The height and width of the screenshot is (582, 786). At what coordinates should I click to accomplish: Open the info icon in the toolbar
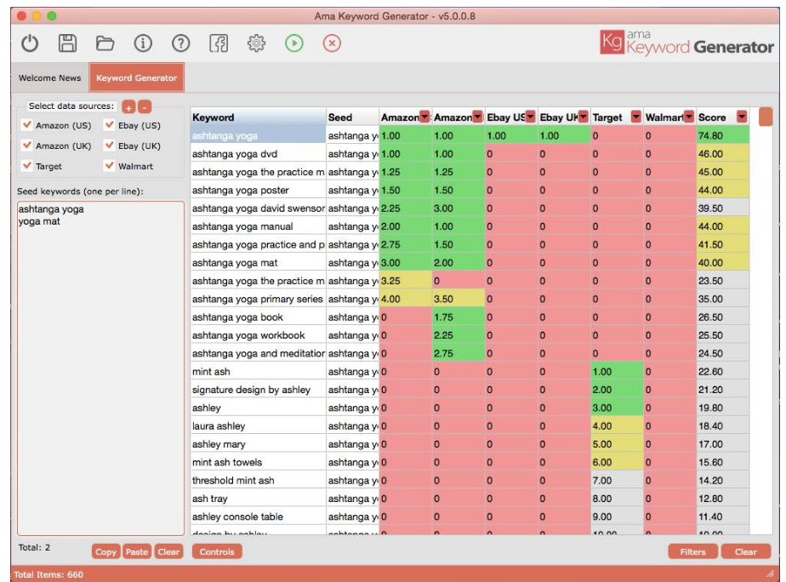pos(143,43)
